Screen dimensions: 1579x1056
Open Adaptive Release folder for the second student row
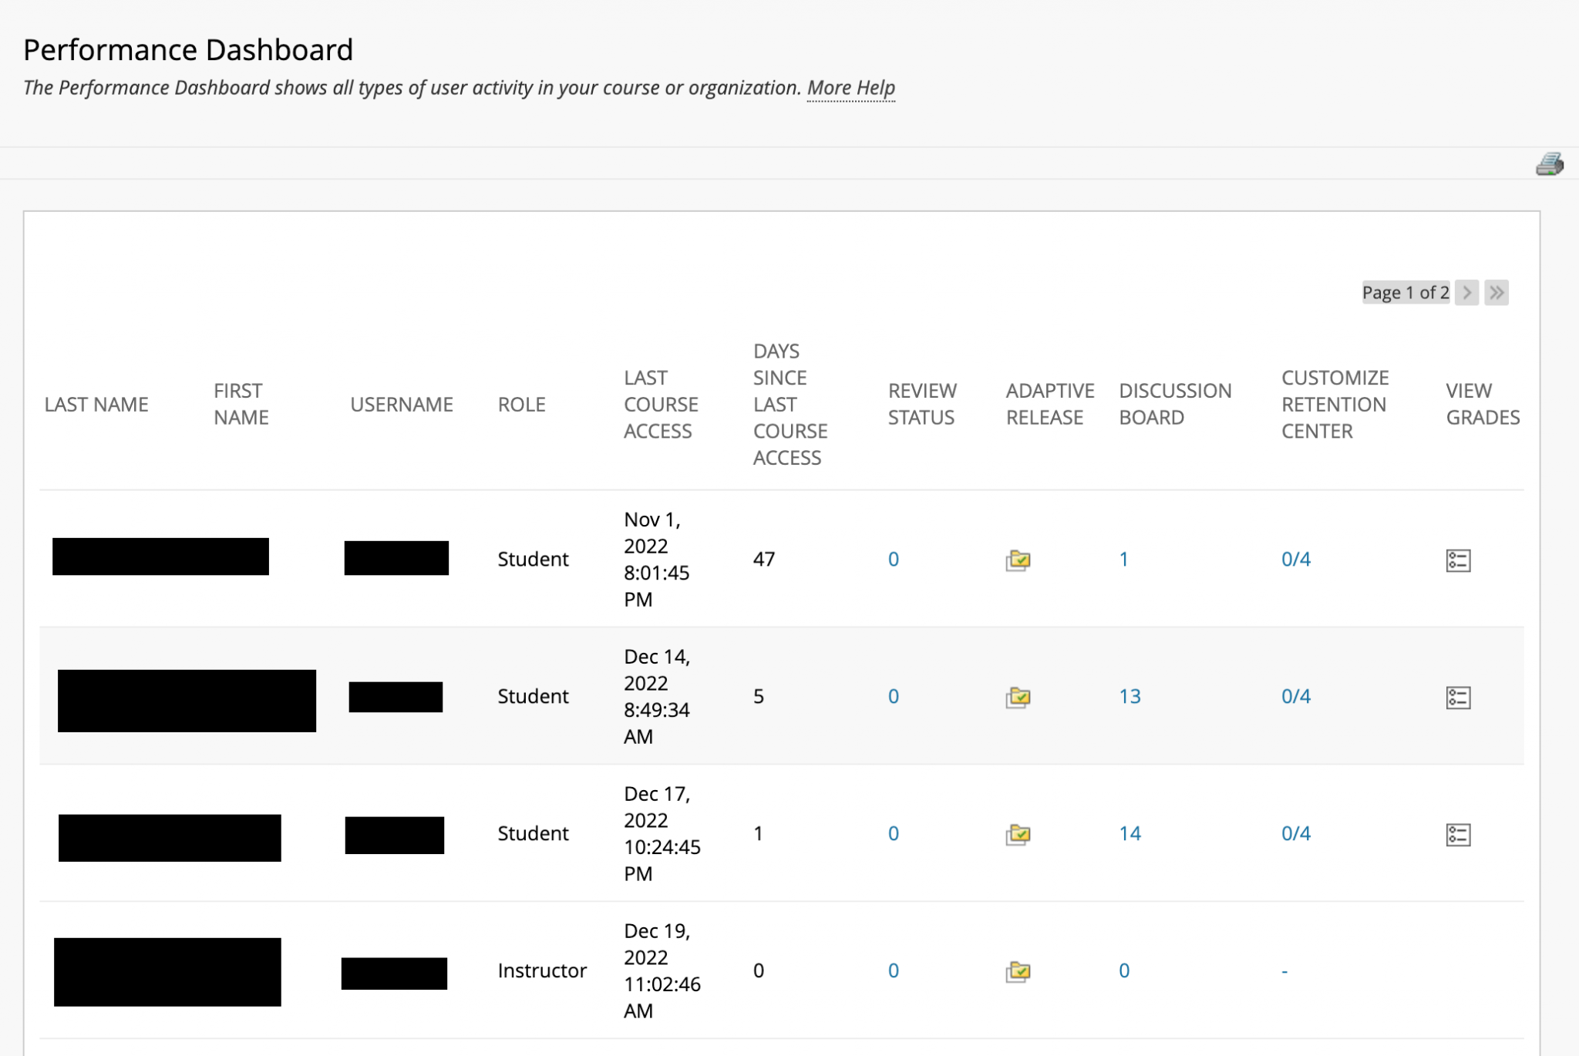[x=1018, y=696]
